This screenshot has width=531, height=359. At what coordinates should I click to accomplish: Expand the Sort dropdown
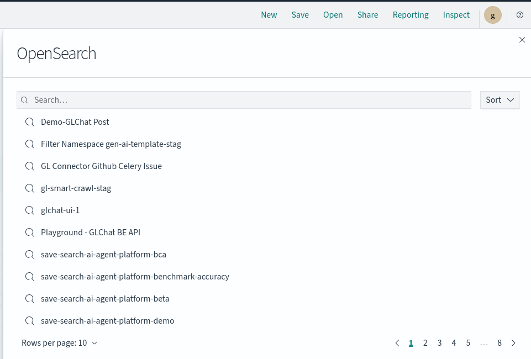click(x=500, y=100)
